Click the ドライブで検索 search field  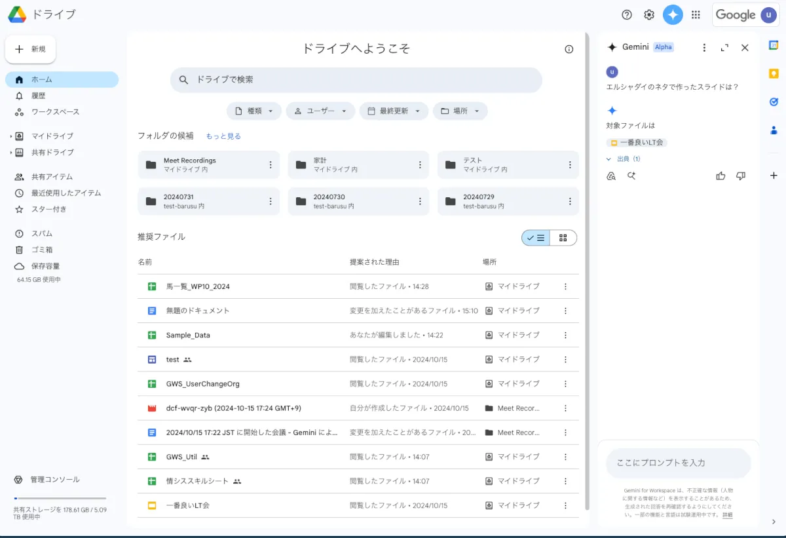356,80
